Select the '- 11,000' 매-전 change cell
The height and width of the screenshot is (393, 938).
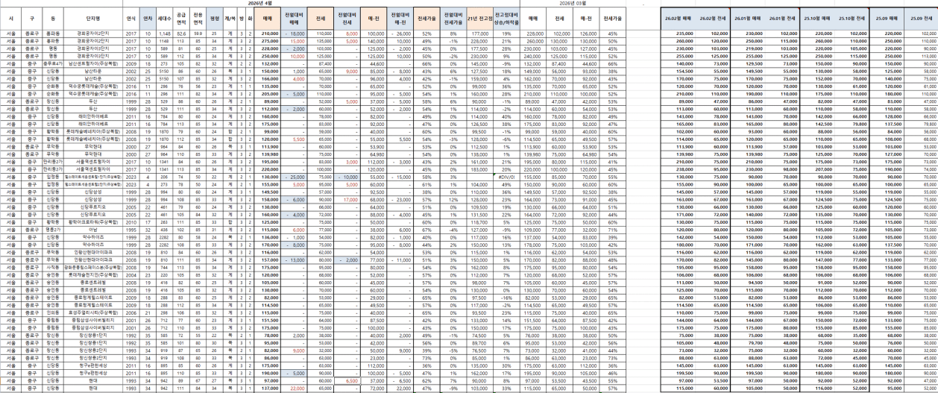click(399, 260)
